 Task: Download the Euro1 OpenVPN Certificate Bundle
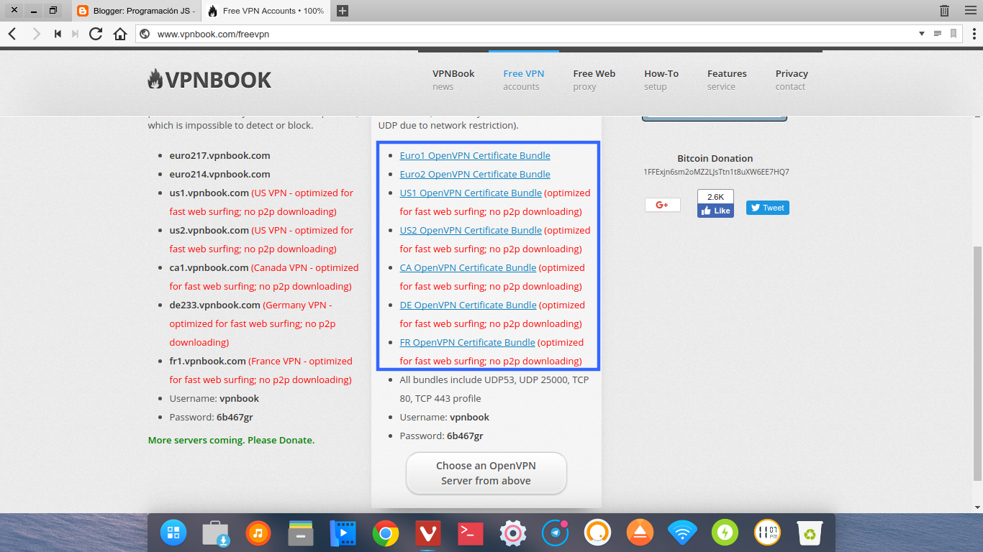(x=475, y=155)
